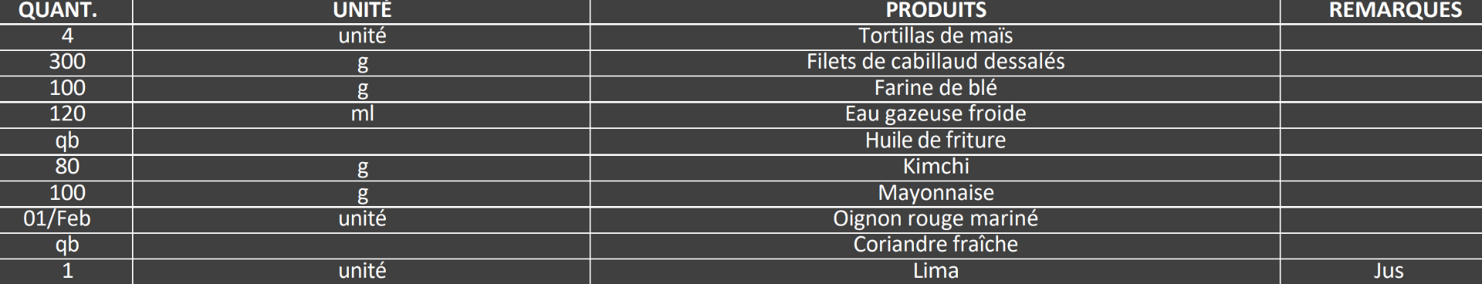Viewport: 1482px width, 284px height.
Task: Click the REMARQUES header cell
Action: point(1381,11)
